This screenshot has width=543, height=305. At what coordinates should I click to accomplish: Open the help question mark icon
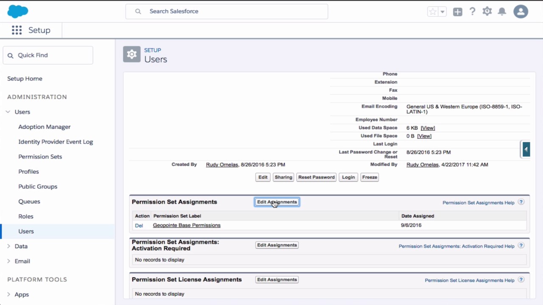(x=472, y=11)
